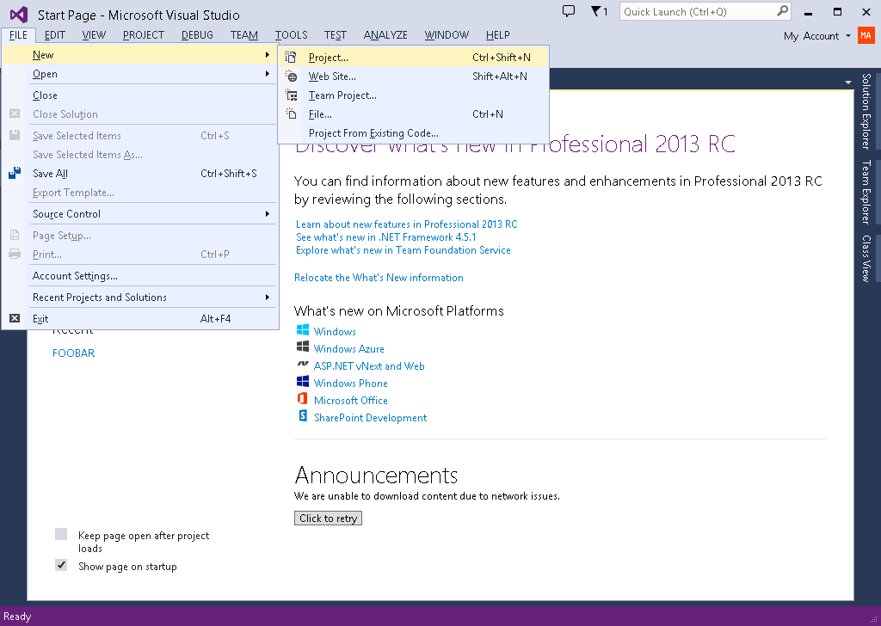Select Close in File menu
This screenshot has width=881, height=626.
tap(140, 95)
